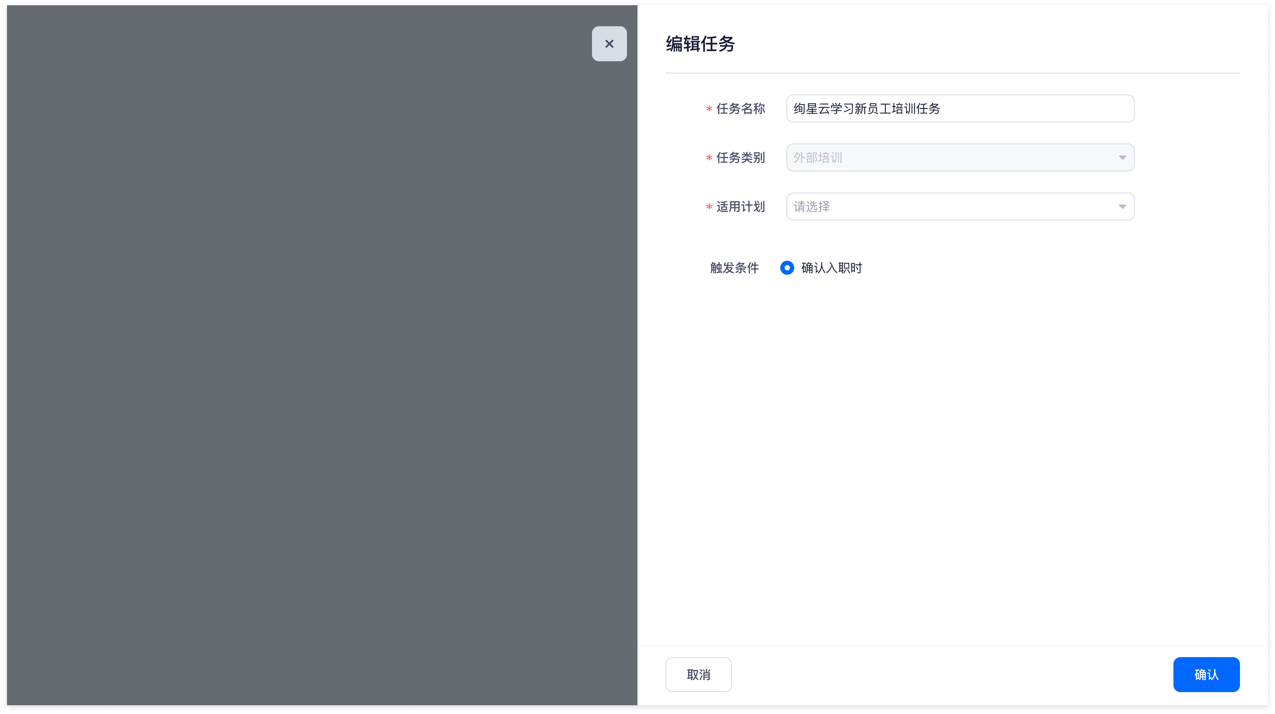This screenshot has height=714, width=1275.
Task: Click the 任务名称 field label
Action: [x=740, y=109]
